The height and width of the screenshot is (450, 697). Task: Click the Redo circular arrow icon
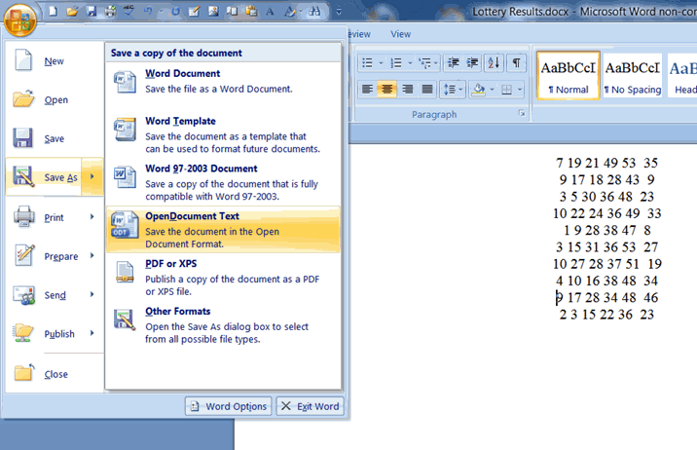pyautogui.click(x=176, y=11)
